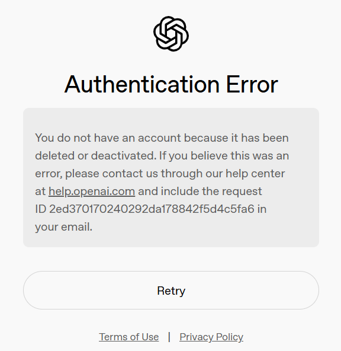This screenshot has height=351, width=341.
Task: Click the word "Error" in the heading
Action: pos(252,84)
